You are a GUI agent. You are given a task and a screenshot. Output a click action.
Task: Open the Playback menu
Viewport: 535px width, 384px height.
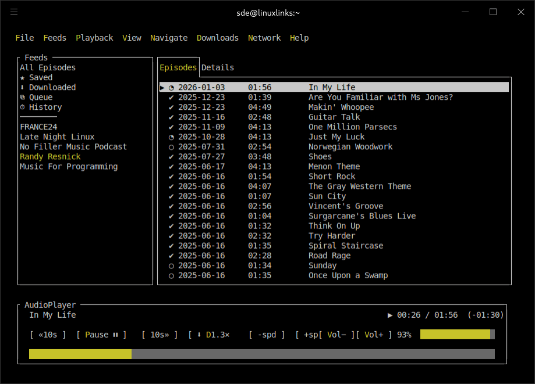point(94,38)
